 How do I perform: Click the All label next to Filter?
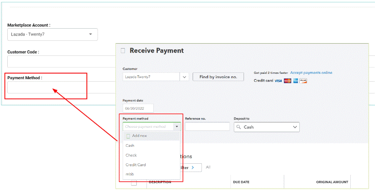tap(208, 167)
